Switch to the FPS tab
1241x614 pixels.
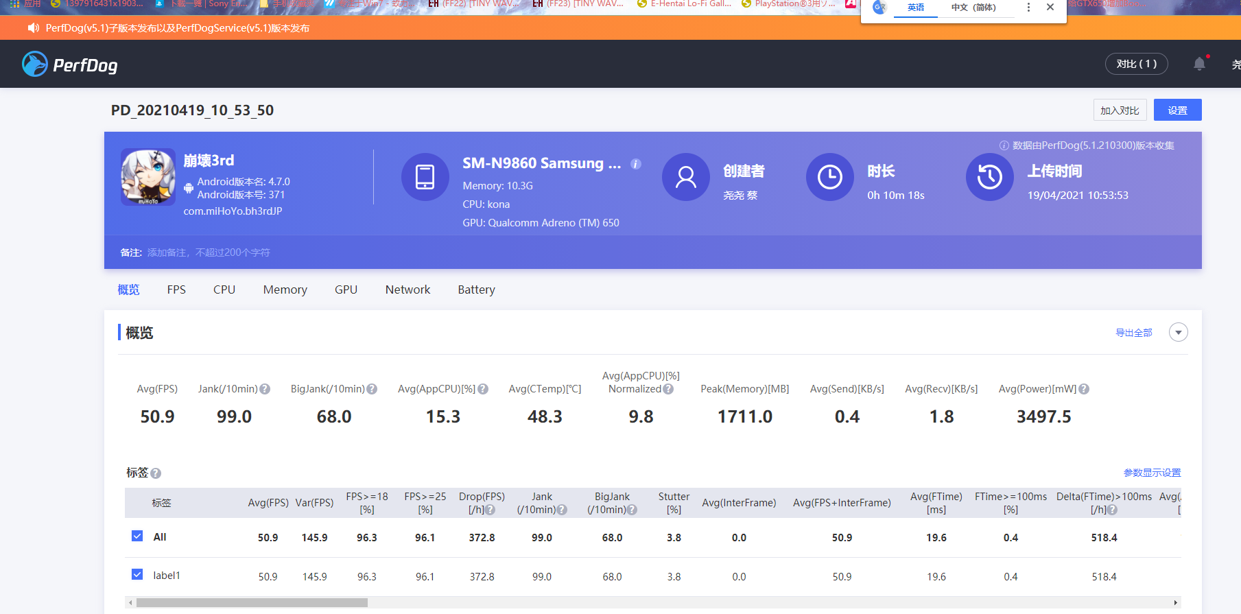(176, 290)
